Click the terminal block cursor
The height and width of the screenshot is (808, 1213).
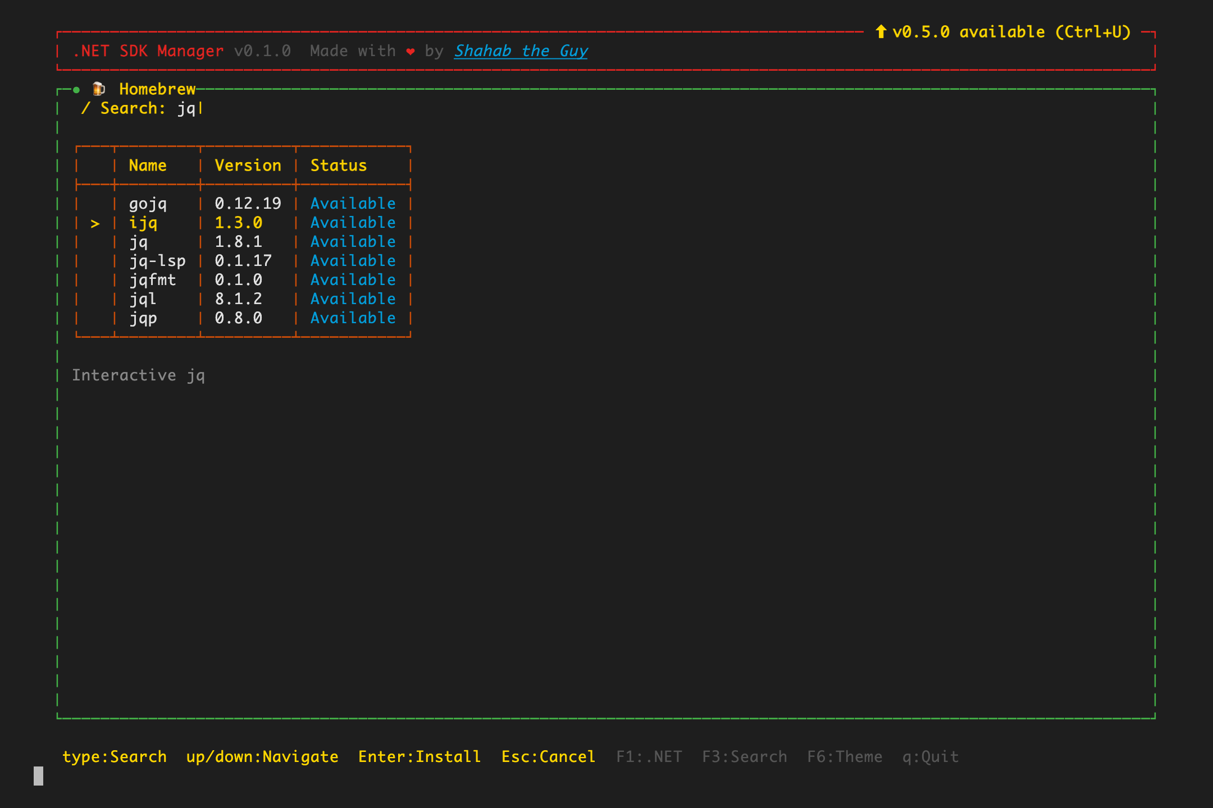pos(38,776)
